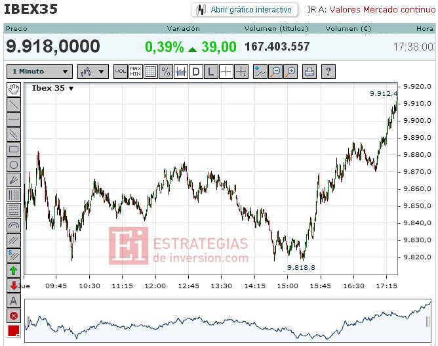Screen dimensions: 438x346
Task: Select the text annotation A tool
Action: click(x=13, y=301)
